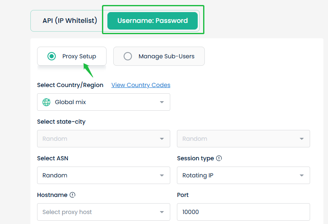This screenshot has width=328, height=224.
Task: Click the Rotating IP dropdown arrow
Action: point(301,175)
